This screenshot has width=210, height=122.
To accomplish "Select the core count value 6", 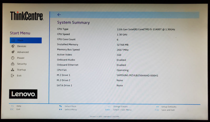I will pyautogui.click(x=118, y=40).
